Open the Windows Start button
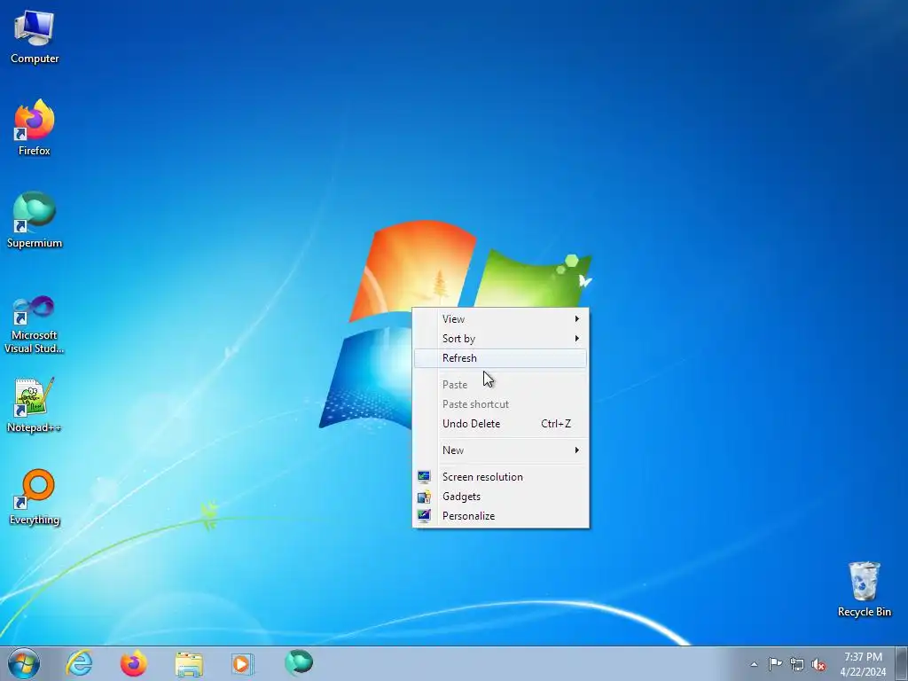 click(24, 663)
